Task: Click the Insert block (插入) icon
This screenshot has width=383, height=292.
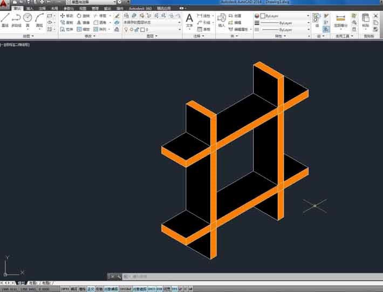Action: pos(222,20)
